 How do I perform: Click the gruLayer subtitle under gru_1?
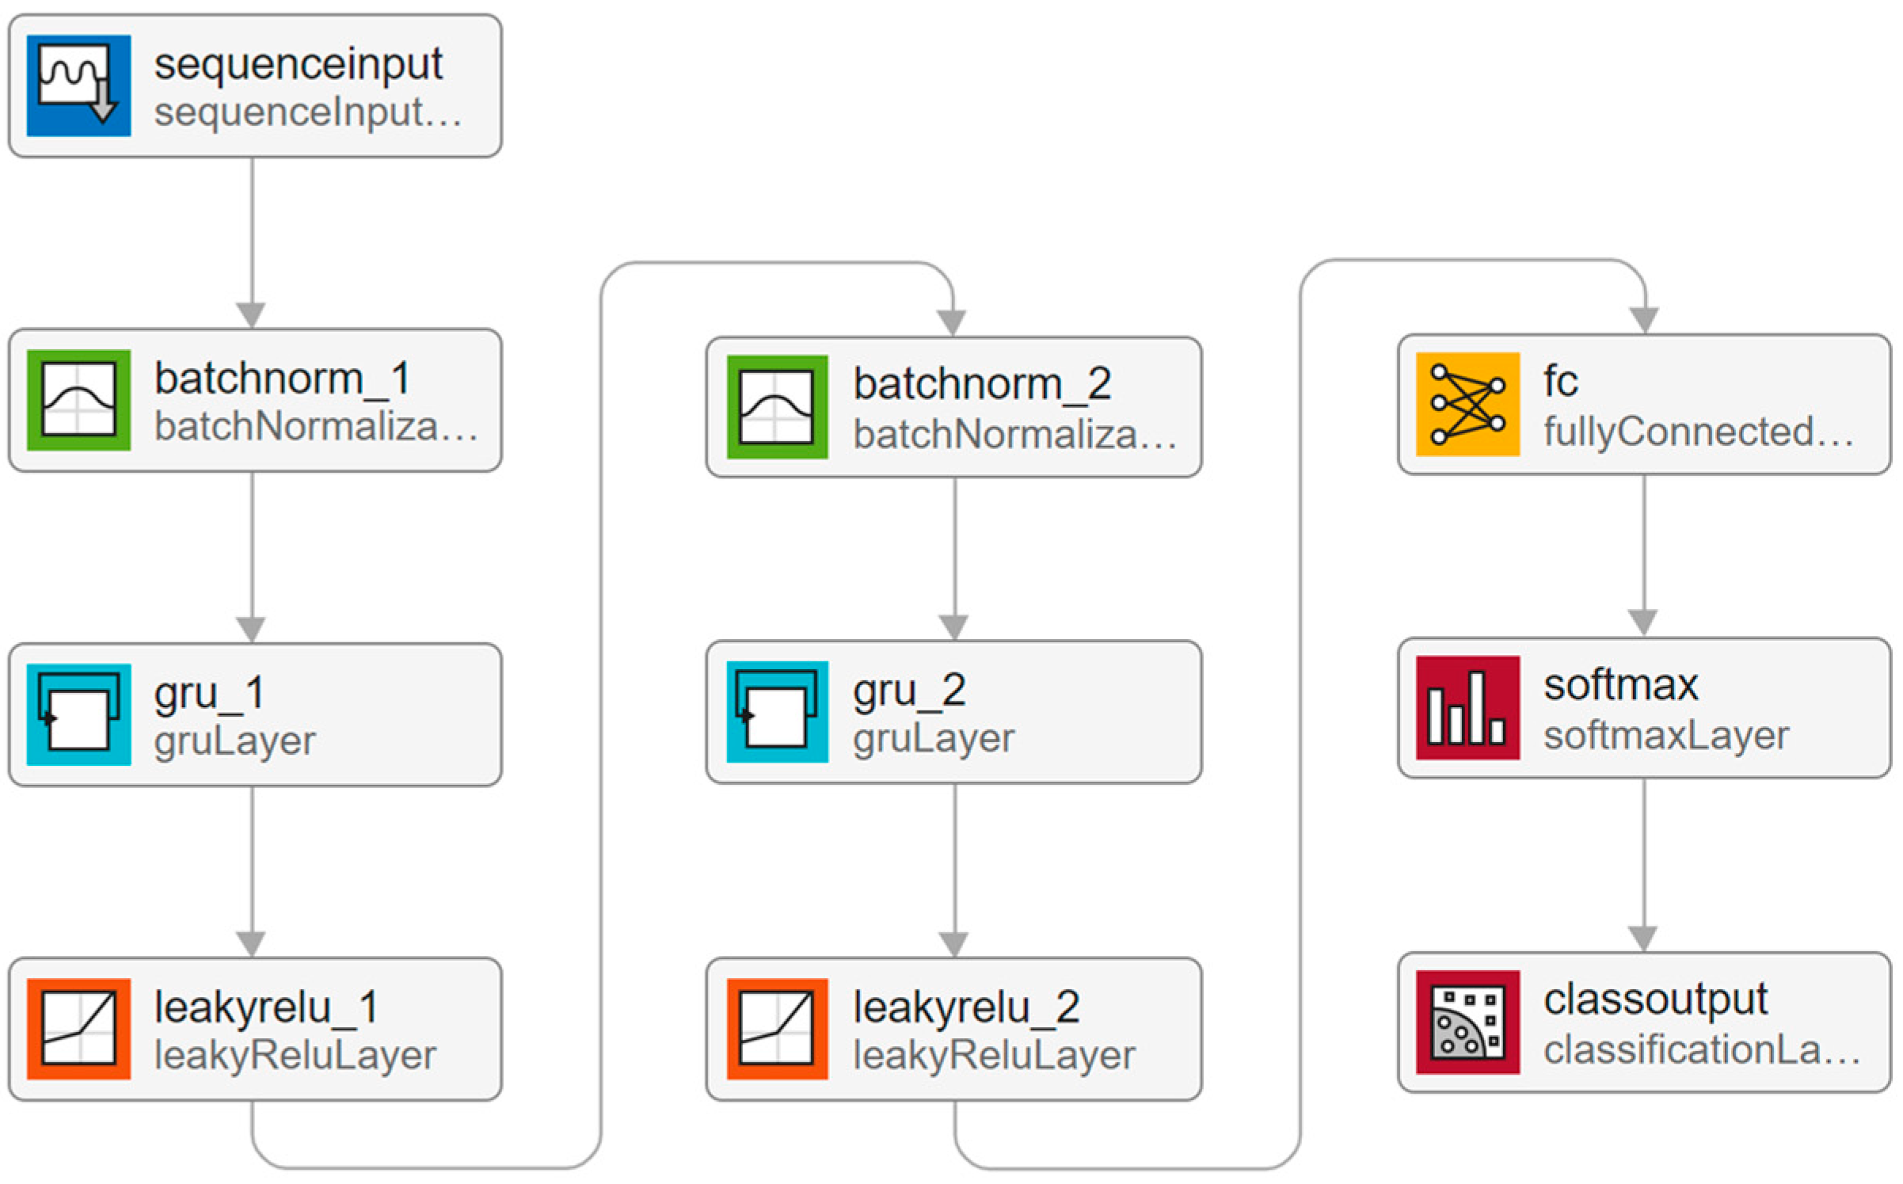point(234,741)
